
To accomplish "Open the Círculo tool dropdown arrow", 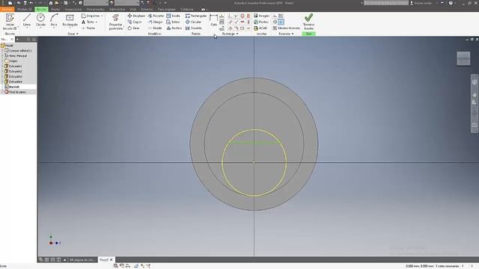I will [x=40, y=28].
